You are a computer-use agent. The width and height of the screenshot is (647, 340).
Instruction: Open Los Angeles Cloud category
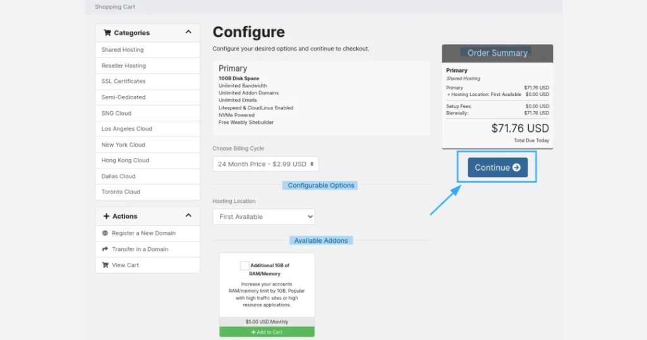click(x=127, y=129)
